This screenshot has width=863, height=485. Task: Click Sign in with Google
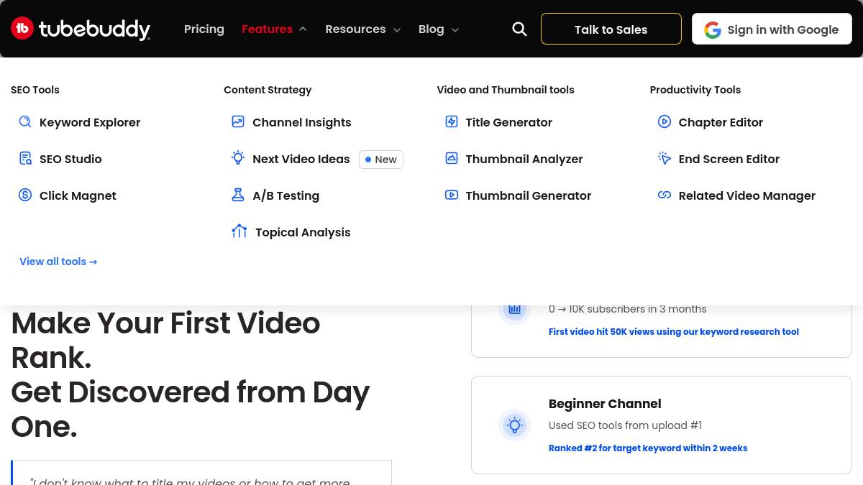(772, 29)
